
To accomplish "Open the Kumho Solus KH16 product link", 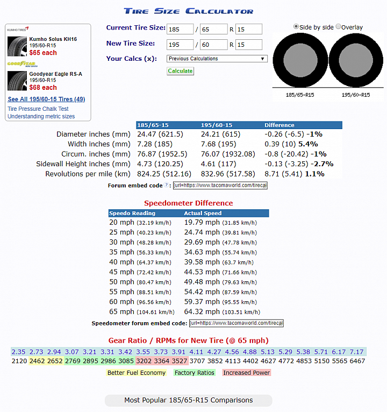I will (53, 39).
